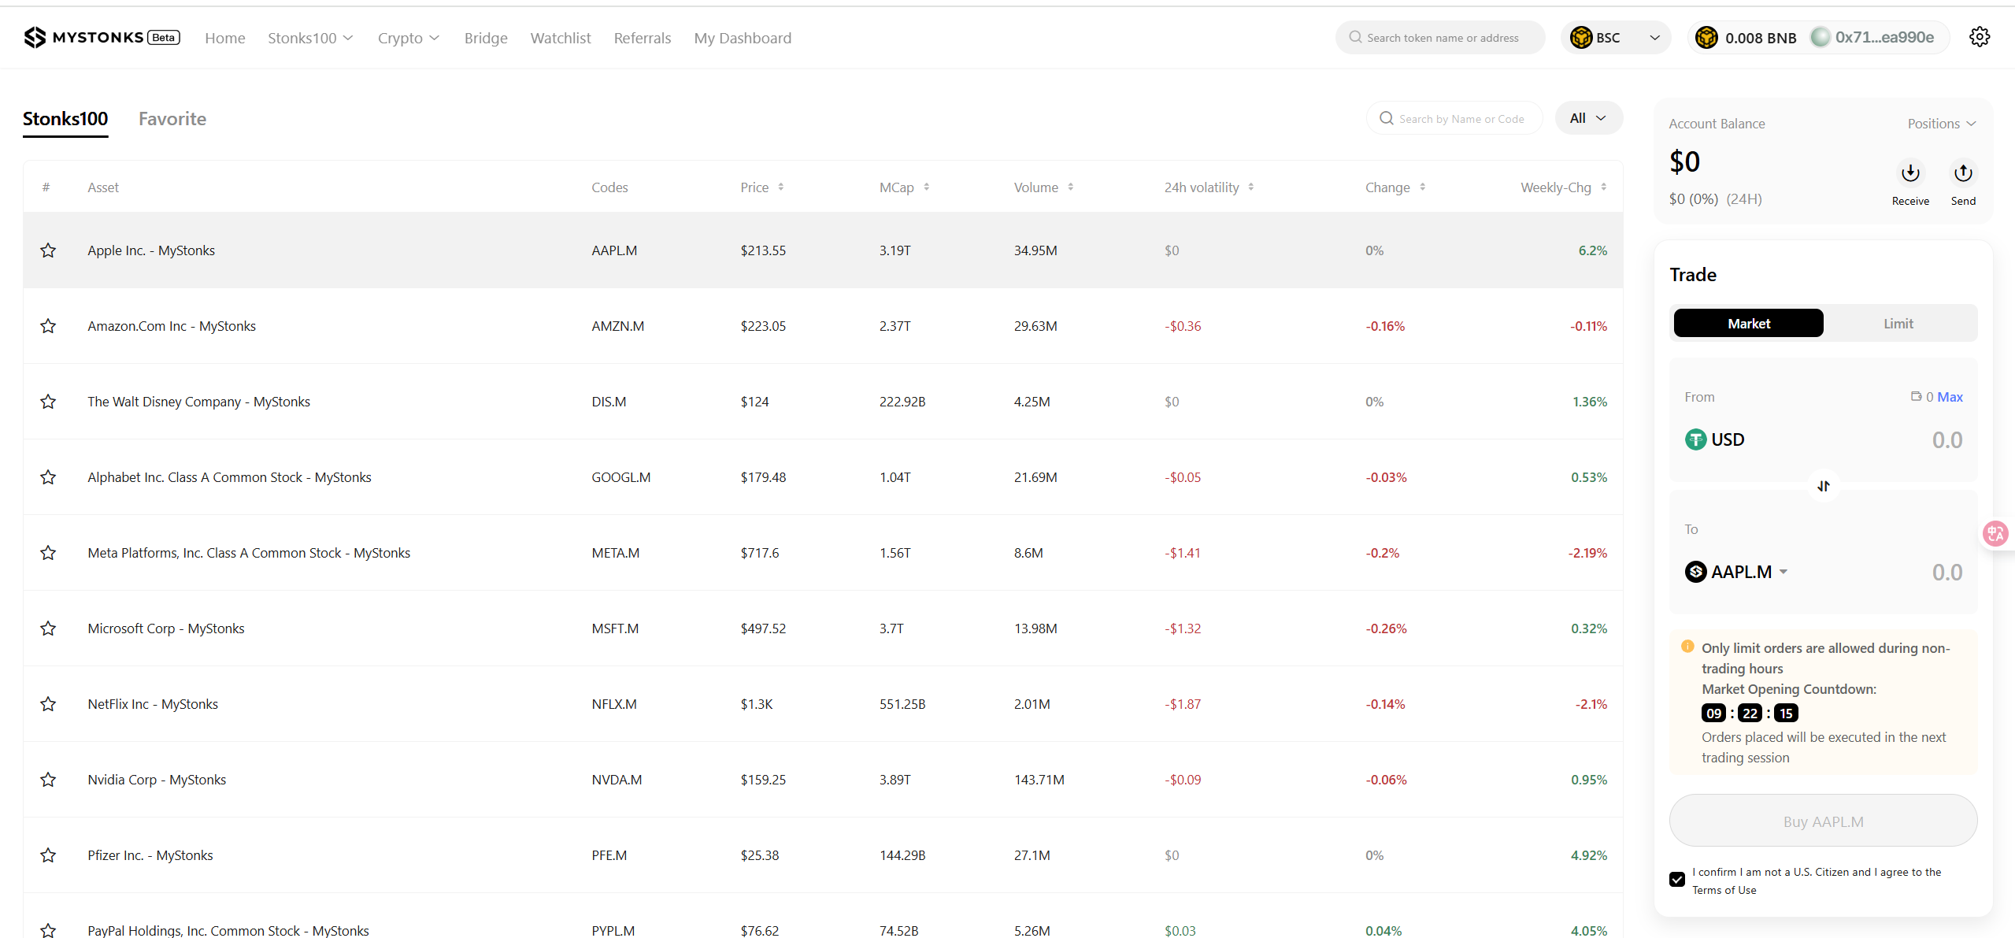Favorite Apple Inc. with star
The height and width of the screenshot is (938, 2015).
pos(48,250)
